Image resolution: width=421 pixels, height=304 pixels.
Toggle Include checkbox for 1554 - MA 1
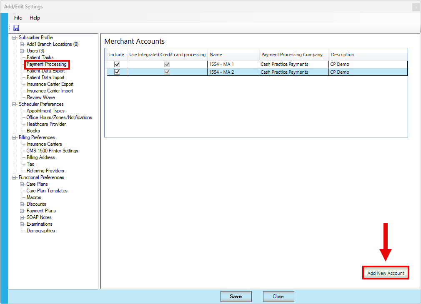117,64
